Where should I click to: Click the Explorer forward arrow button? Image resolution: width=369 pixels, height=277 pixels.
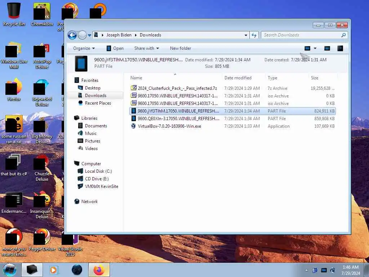point(82,35)
